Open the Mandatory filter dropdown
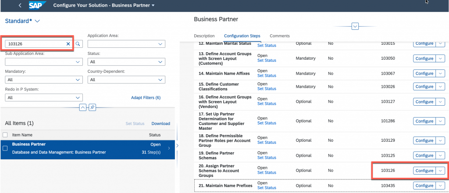The image size is (449, 193). [x=78, y=80]
